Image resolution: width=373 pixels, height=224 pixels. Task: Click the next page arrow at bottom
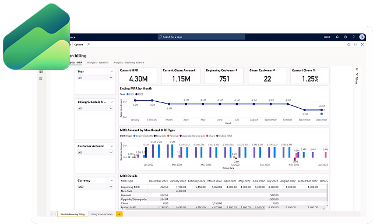56,214
